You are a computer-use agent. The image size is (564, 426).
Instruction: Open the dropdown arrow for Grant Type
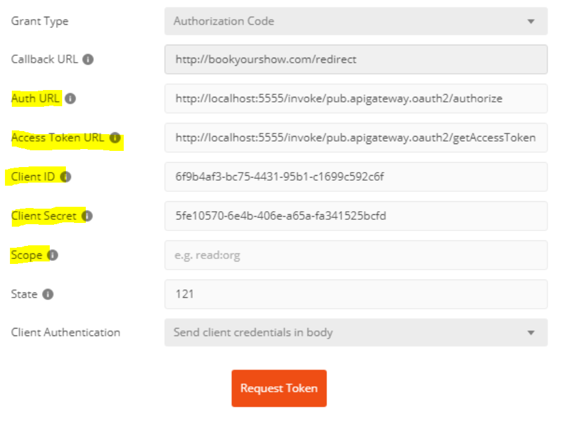click(x=532, y=20)
